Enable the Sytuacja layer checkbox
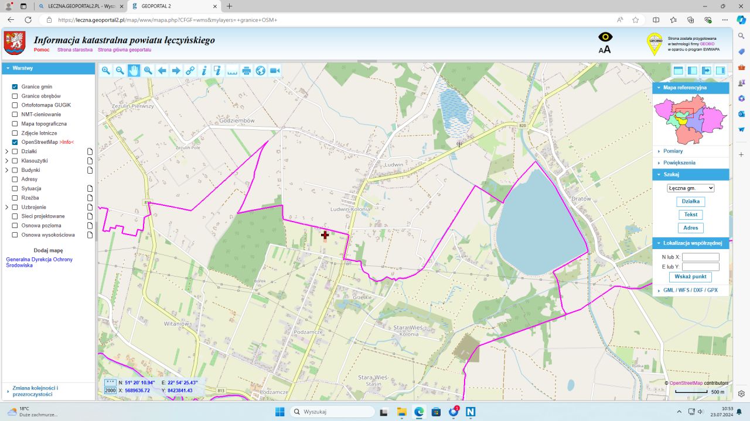Viewport: 750px width, 421px height. (15, 189)
